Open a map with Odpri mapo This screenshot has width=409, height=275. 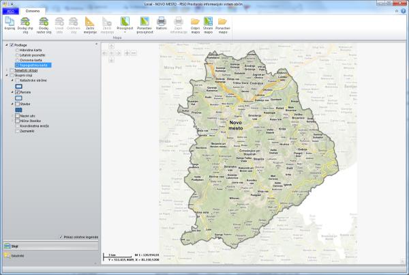(x=195, y=22)
